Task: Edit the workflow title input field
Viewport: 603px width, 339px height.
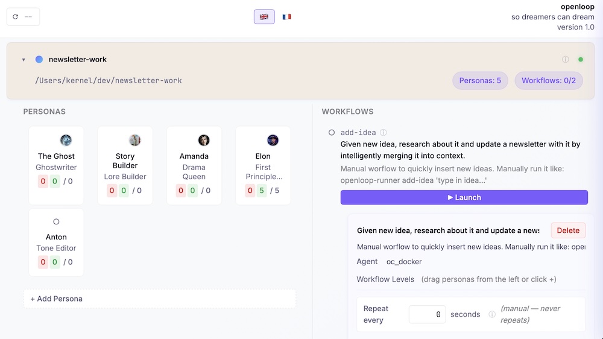Action: [x=448, y=230]
